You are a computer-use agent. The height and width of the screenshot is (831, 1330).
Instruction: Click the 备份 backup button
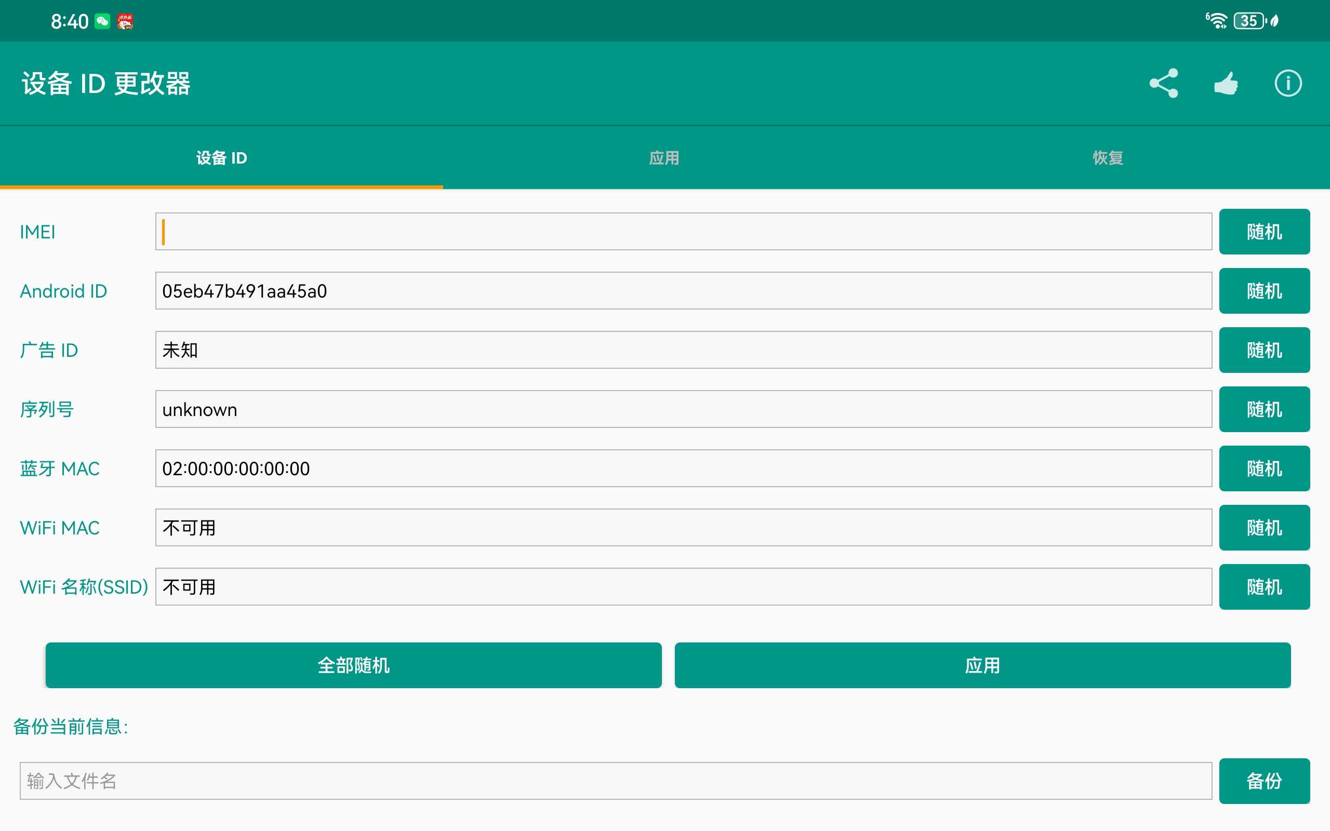point(1264,781)
